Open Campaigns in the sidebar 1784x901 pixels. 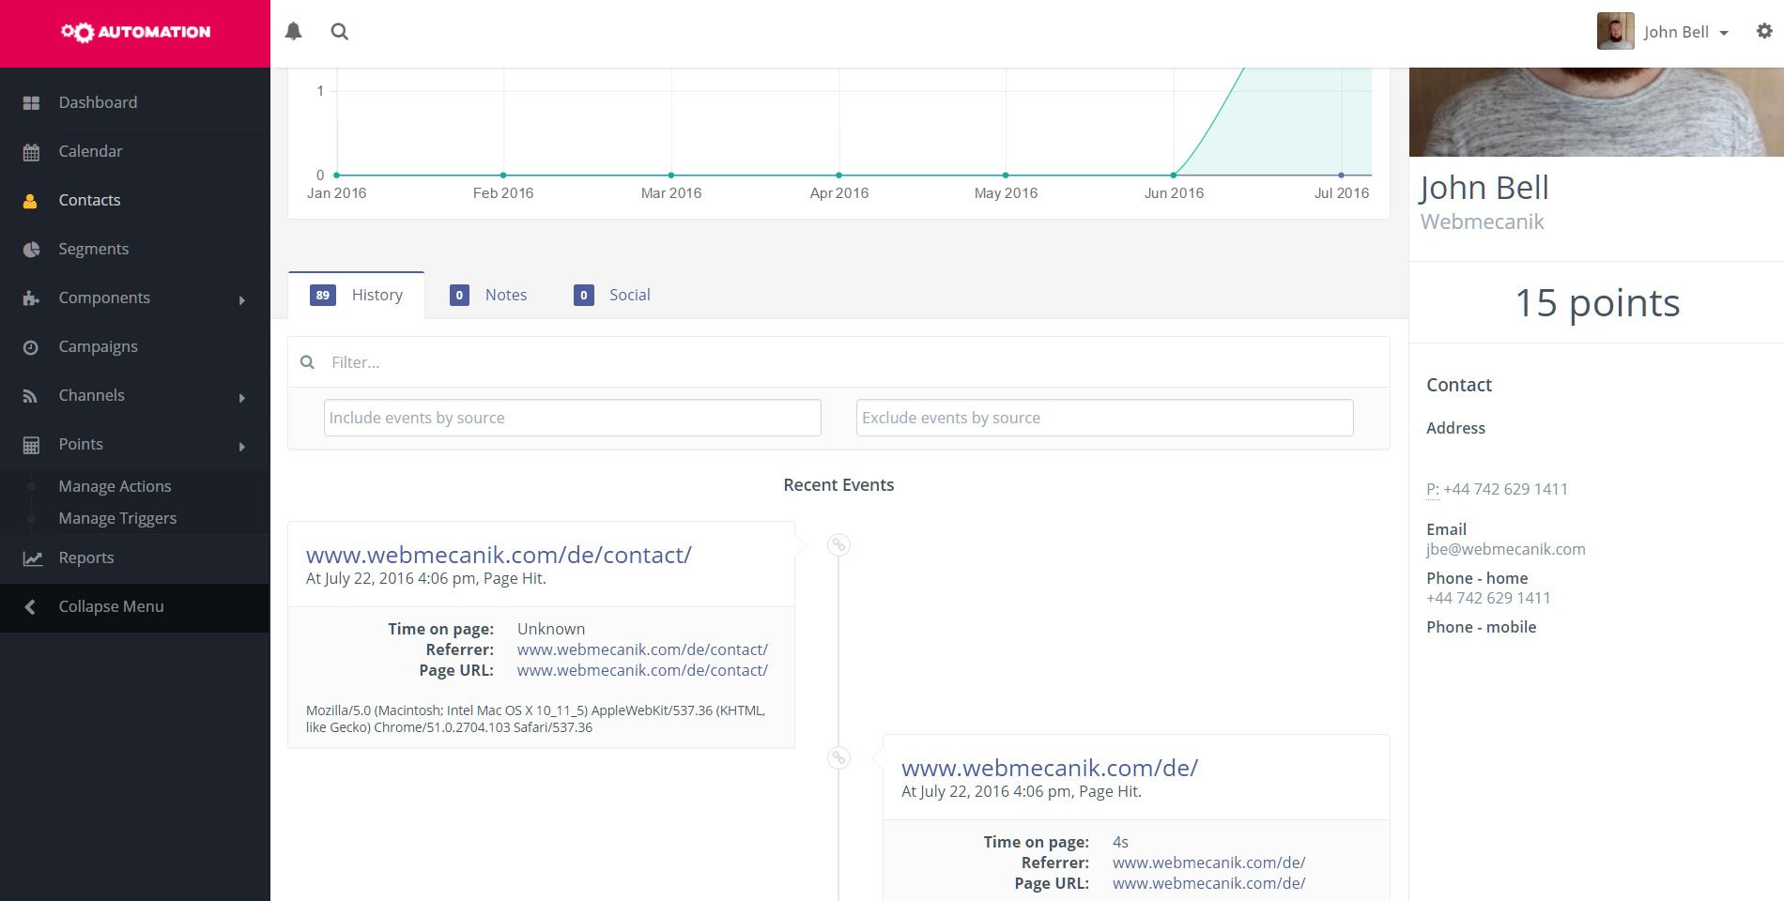98,346
